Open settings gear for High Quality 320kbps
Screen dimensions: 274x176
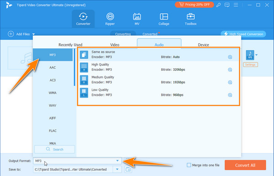(230, 70)
